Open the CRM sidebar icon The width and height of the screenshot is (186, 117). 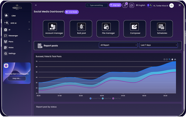point(6,15)
